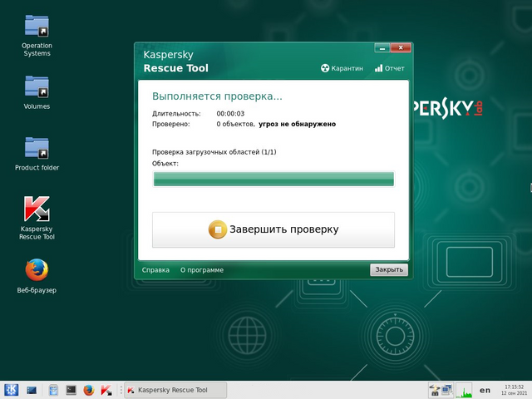
Task: Open the file manager taskbar icon
Action: (x=53, y=390)
